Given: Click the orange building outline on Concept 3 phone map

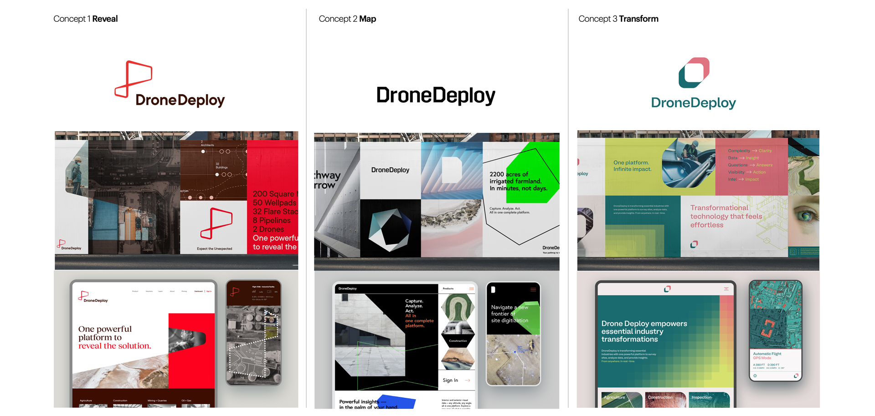Looking at the screenshot, I should [768, 328].
